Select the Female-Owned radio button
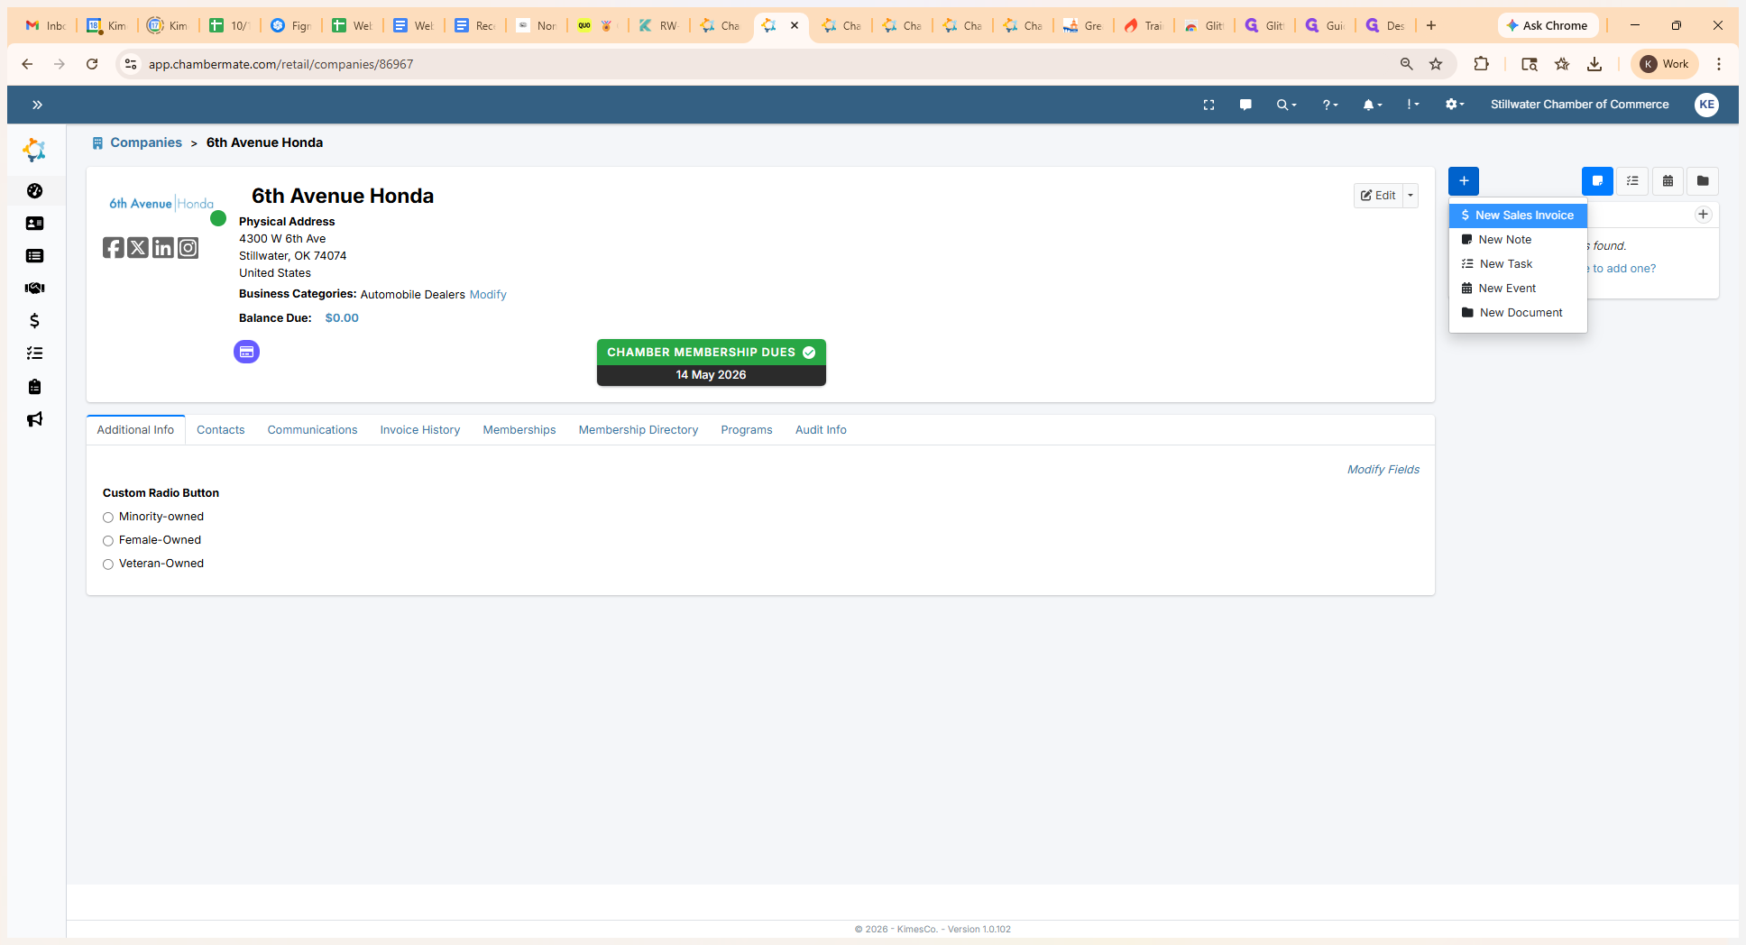The image size is (1746, 945). (x=108, y=541)
